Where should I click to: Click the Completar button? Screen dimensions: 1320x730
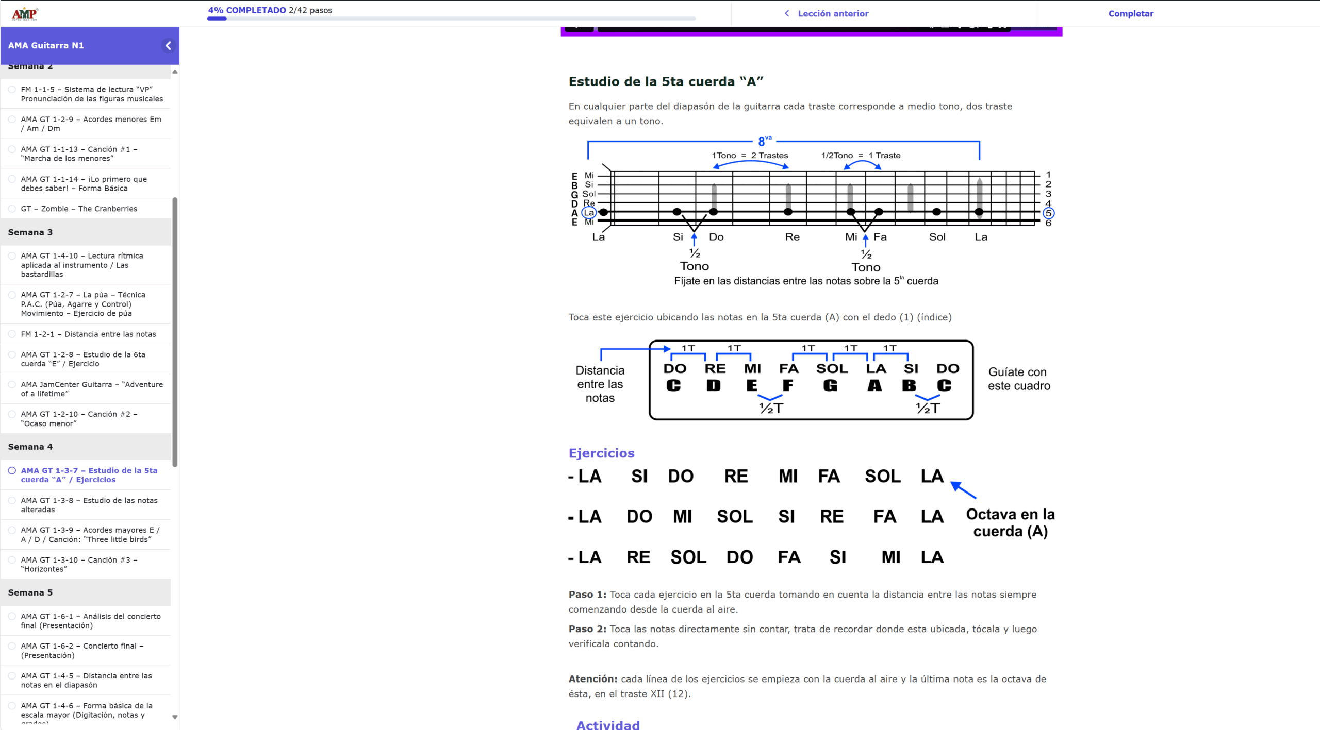pyautogui.click(x=1131, y=13)
